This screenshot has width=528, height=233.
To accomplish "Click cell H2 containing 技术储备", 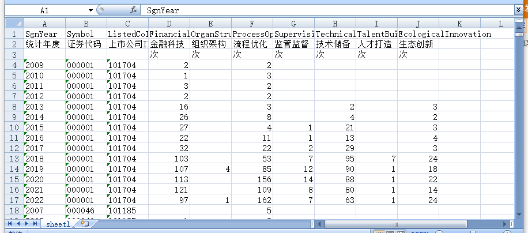I will pyautogui.click(x=335, y=44).
